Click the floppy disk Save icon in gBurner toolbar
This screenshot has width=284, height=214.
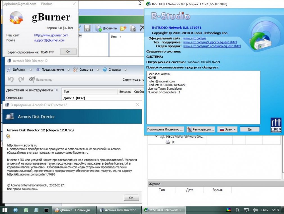point(87,28)
